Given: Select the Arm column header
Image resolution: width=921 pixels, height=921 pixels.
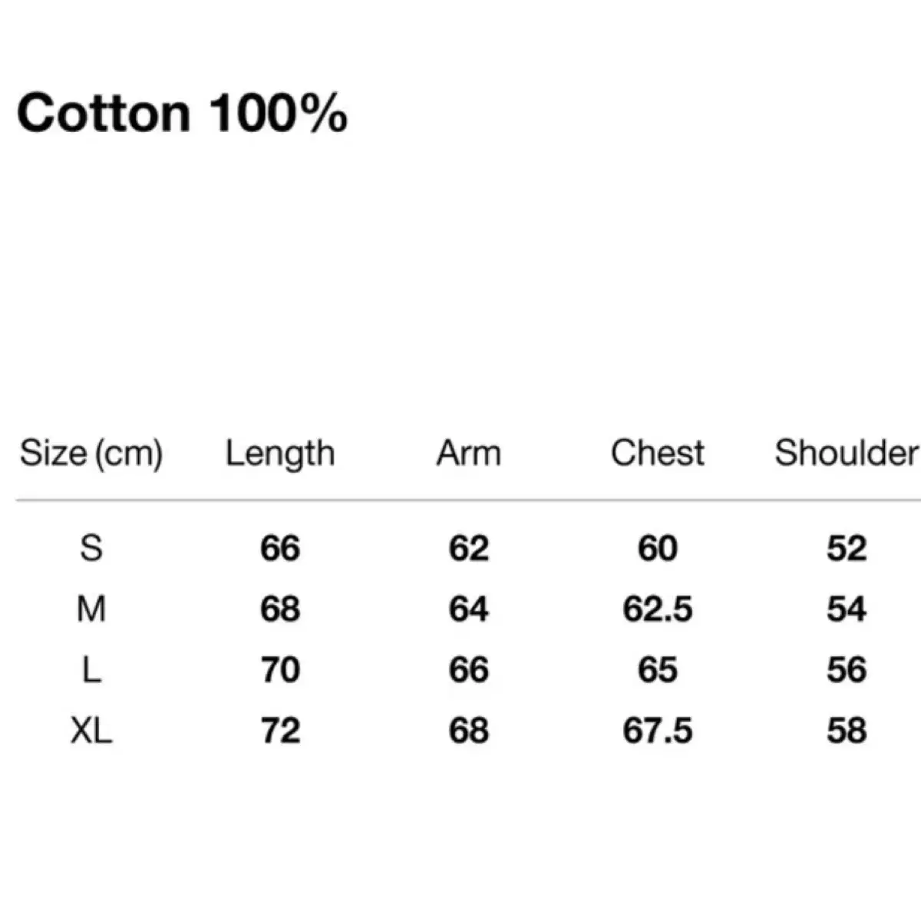Looking at the screenshot, I should [x=468, y=453].
